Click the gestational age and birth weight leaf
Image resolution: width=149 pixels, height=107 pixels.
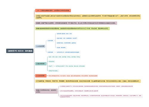[x=64, y=57]
